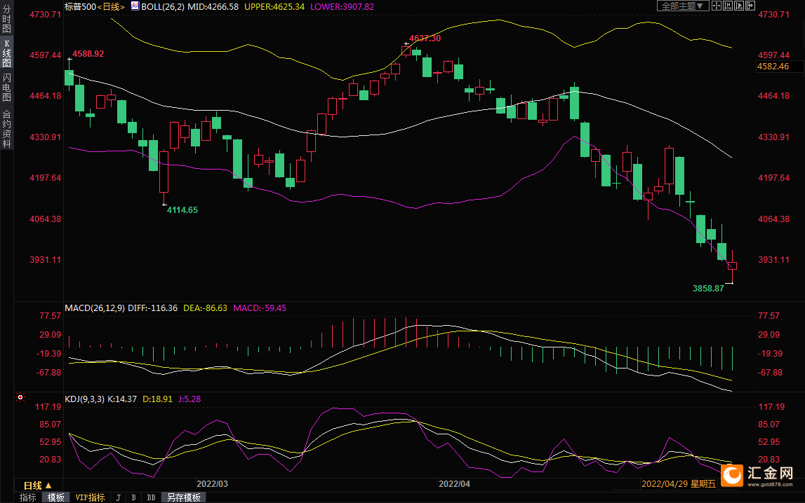
Task: Click the 另存模板 button
Action: coord(184,497)
